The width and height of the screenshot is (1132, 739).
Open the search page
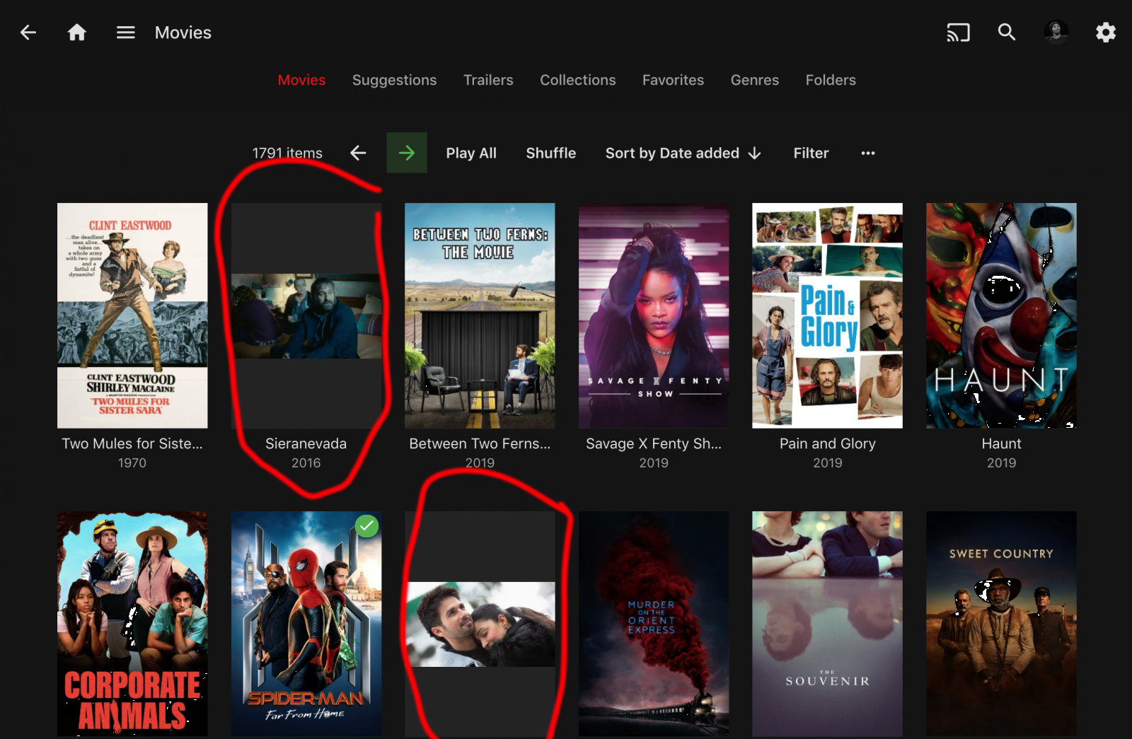(x=1007, y=33)
